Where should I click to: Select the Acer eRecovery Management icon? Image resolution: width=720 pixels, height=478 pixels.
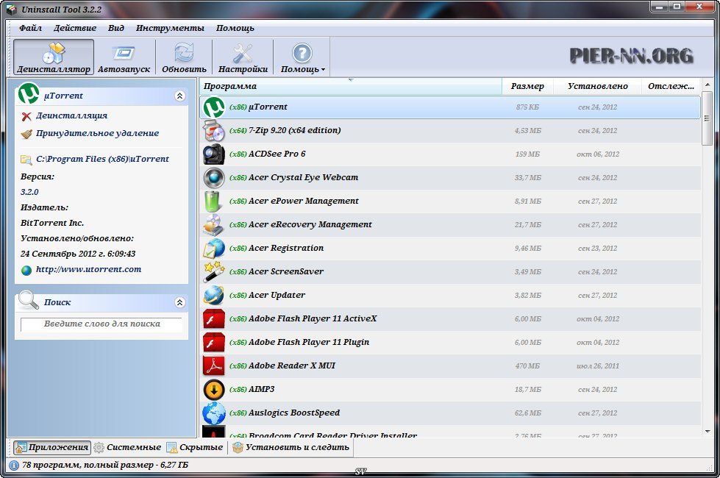[214, 224]
